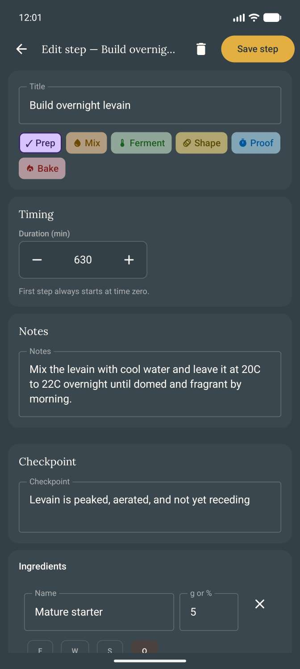This screenshot has width=300, height=669.
Task: Choose the Proof step type chip
Action: pyautogui.click(x=256, y=143)
